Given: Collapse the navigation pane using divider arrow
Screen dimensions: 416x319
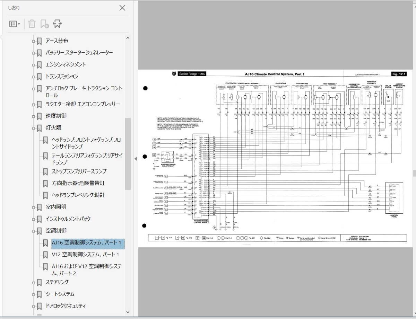Looking at the screenshot, I should click(136, 158).
